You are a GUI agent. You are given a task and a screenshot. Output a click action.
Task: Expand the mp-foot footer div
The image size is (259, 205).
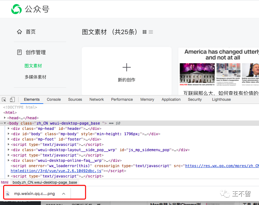pyautogui.click(x=8, y=139)
